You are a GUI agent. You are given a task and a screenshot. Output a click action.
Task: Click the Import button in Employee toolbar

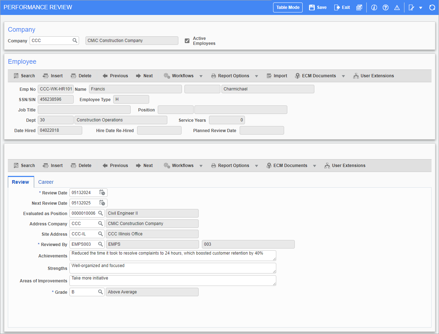(277, 76)
